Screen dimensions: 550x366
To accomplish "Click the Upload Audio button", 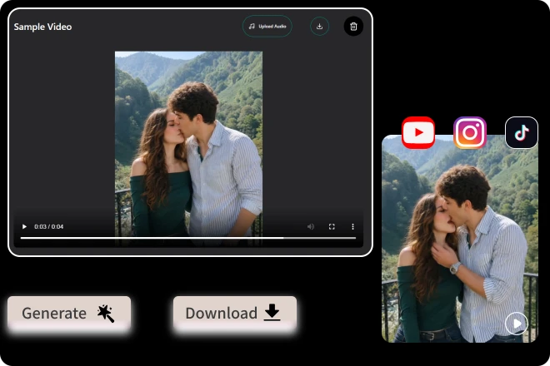I will pyautogui.click(x=267, y=27).
